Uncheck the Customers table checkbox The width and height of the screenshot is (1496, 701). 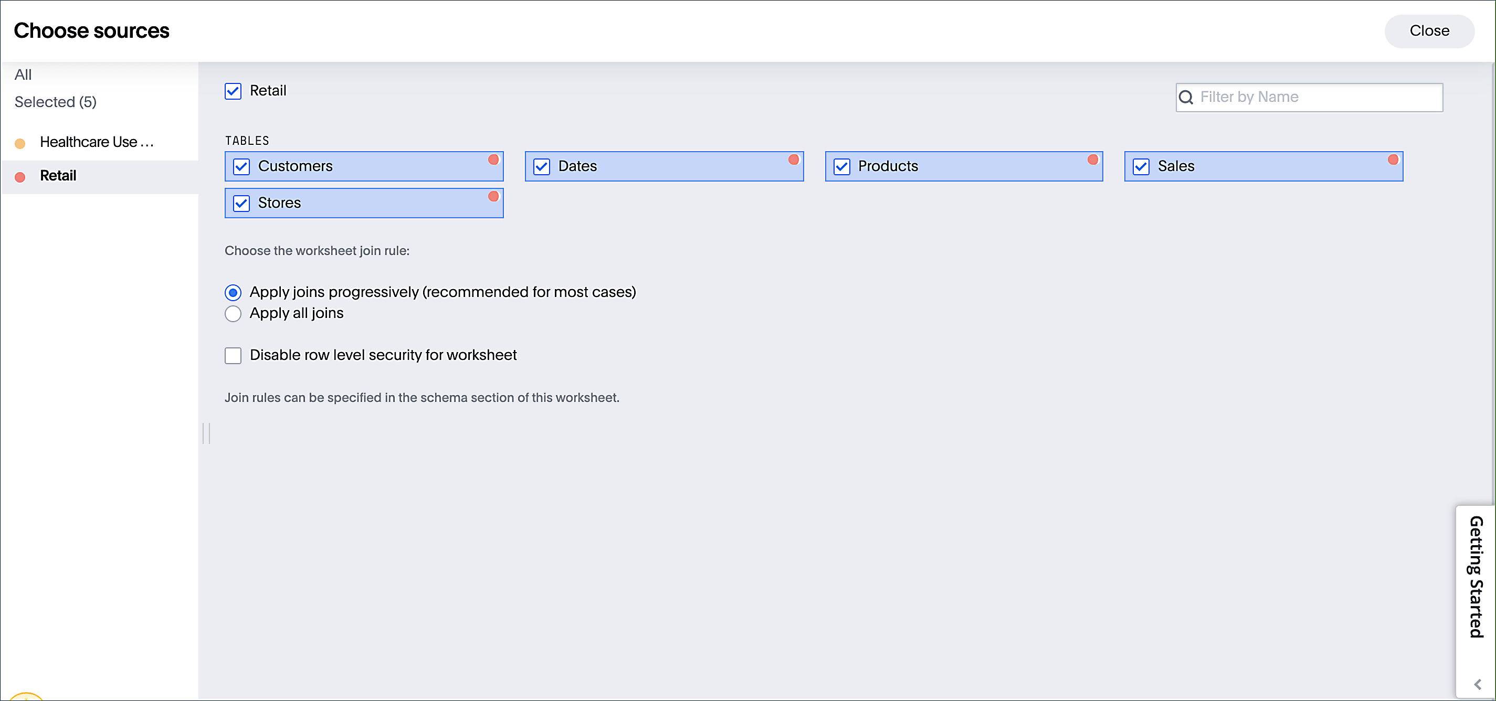tap(241, 166)
